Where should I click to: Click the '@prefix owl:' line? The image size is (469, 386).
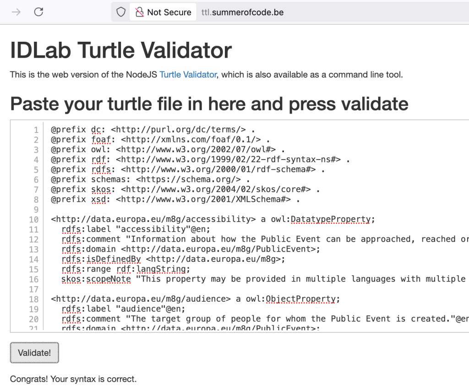(168, 149)
